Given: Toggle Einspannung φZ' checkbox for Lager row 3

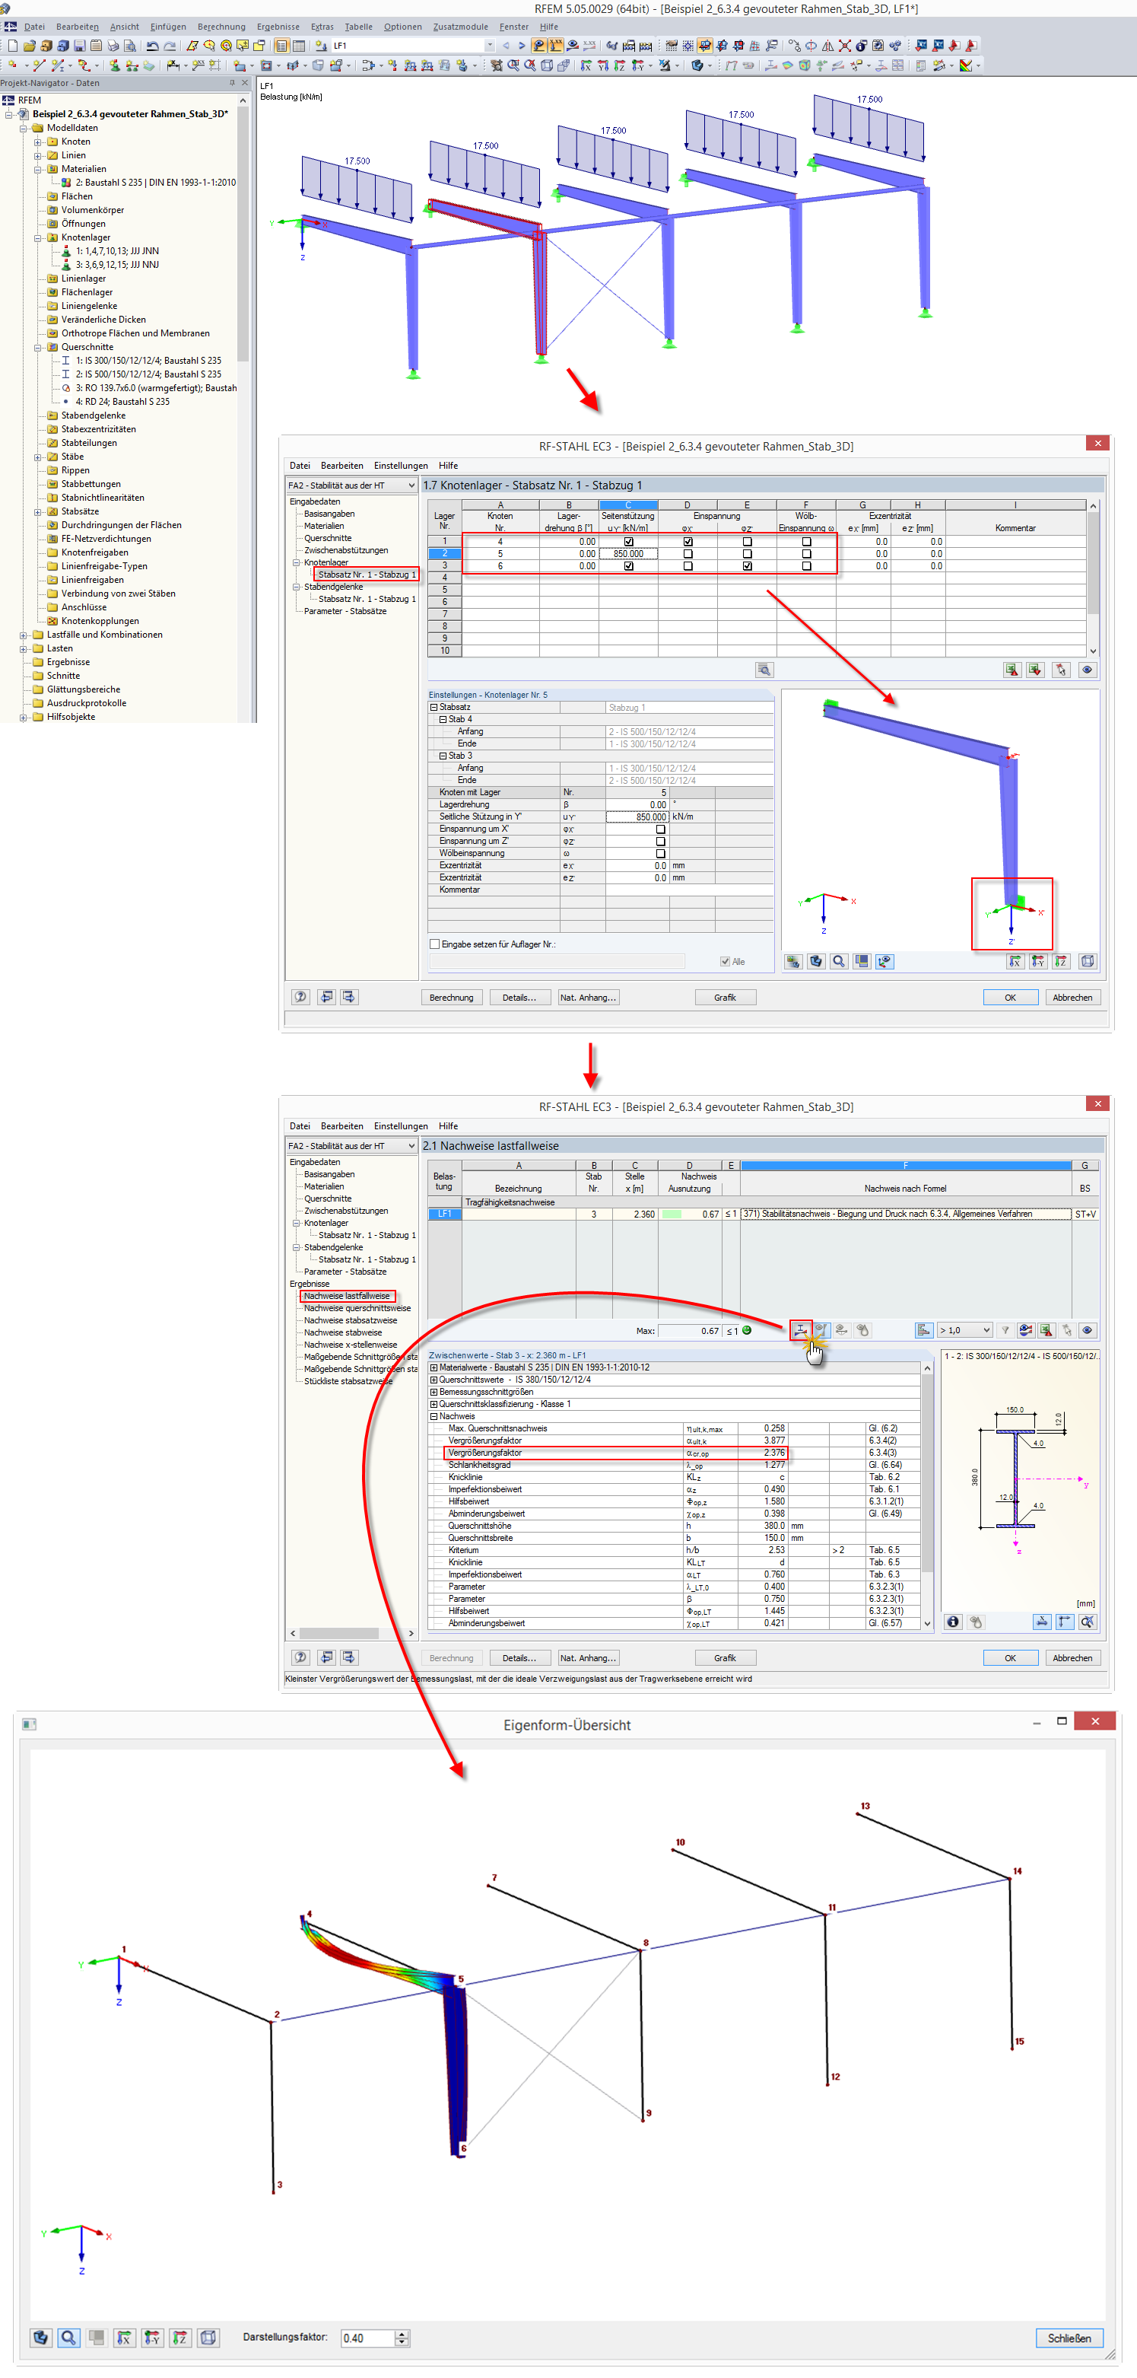Looking at the screenshot, I should point(748,566).
